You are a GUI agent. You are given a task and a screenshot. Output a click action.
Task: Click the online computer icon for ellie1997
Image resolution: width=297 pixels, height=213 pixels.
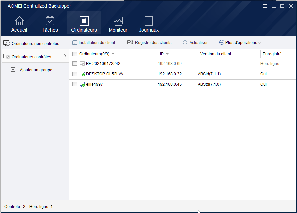tap(82, 84)
